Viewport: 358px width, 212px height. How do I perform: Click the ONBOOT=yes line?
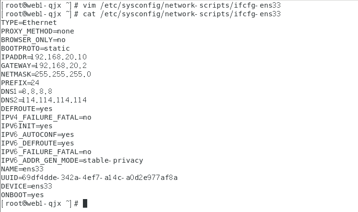tap(22, 195)
